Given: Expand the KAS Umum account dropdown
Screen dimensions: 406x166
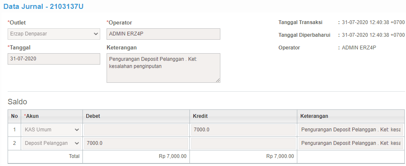Looking at the screenshot, I should (x=52, y=130).
